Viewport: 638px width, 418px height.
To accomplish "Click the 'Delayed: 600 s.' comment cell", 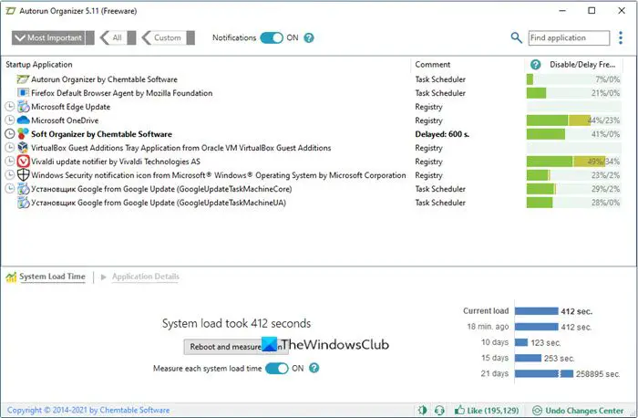I will pyautogui.click(x=442, y=134).
